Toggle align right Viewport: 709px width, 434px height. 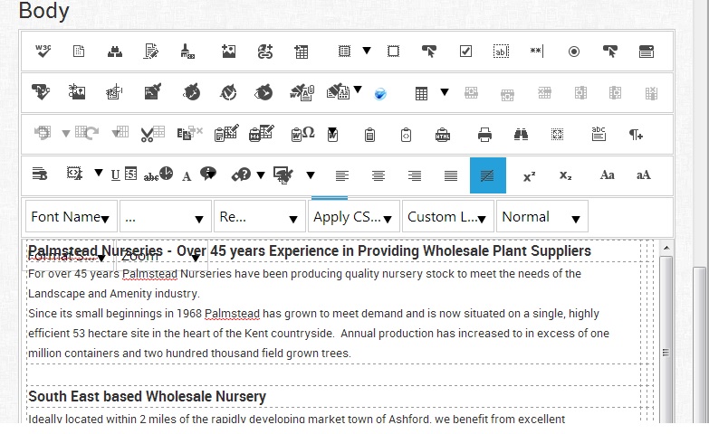point(415,175)
